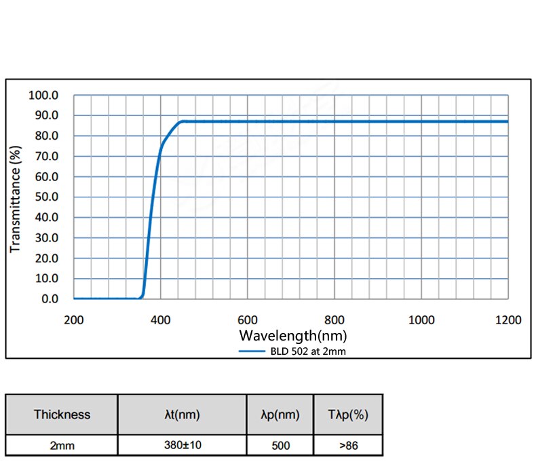The width and height of the screenshot is (536, 466).
Task: Click the λp(nm) table header cell
Action: [280, 414]
